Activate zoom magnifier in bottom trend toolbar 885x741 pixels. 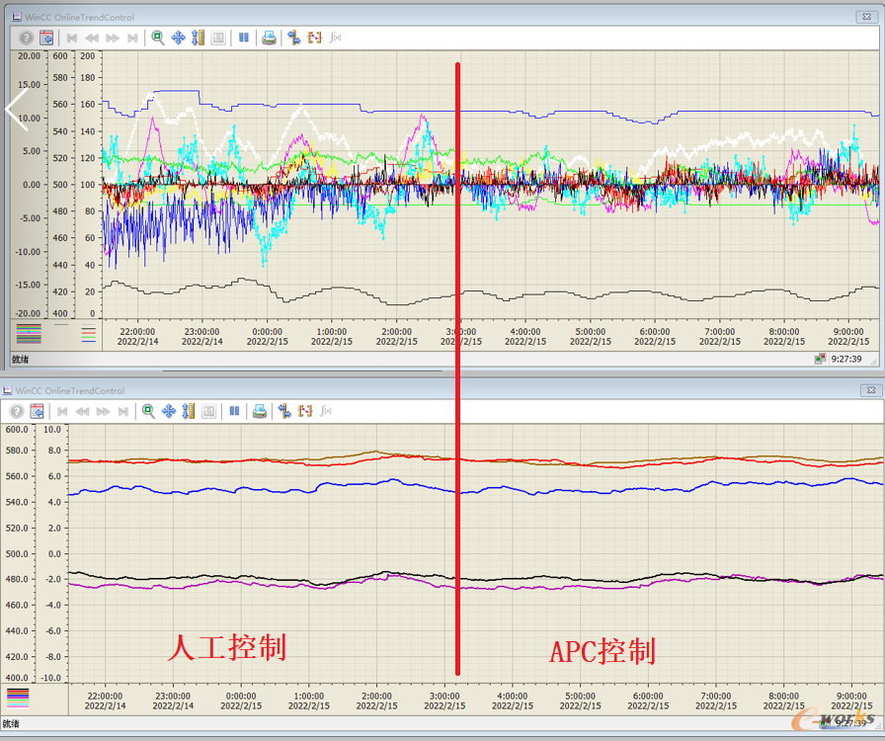coord(148,411)
